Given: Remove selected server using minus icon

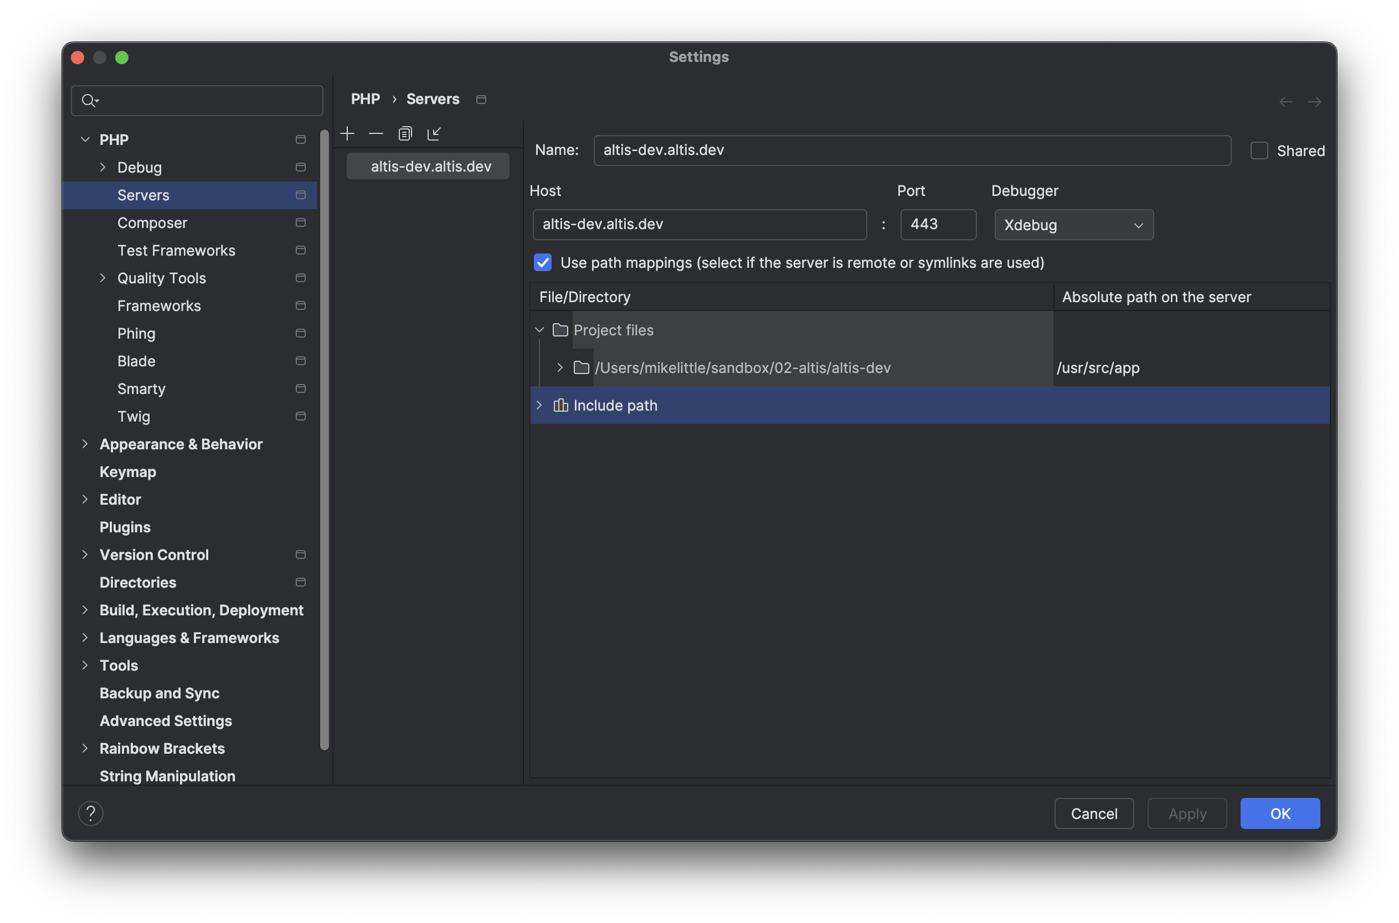Looking at the screenshot, I should (376, 133).
